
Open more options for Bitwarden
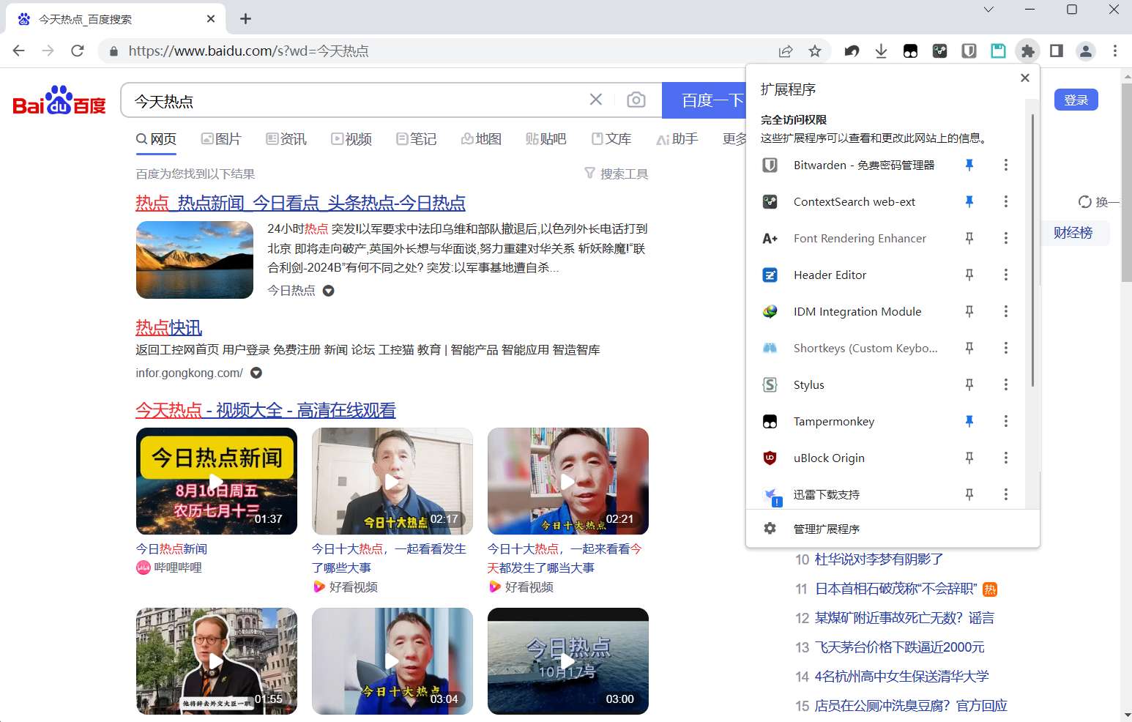pos(1006,165)
